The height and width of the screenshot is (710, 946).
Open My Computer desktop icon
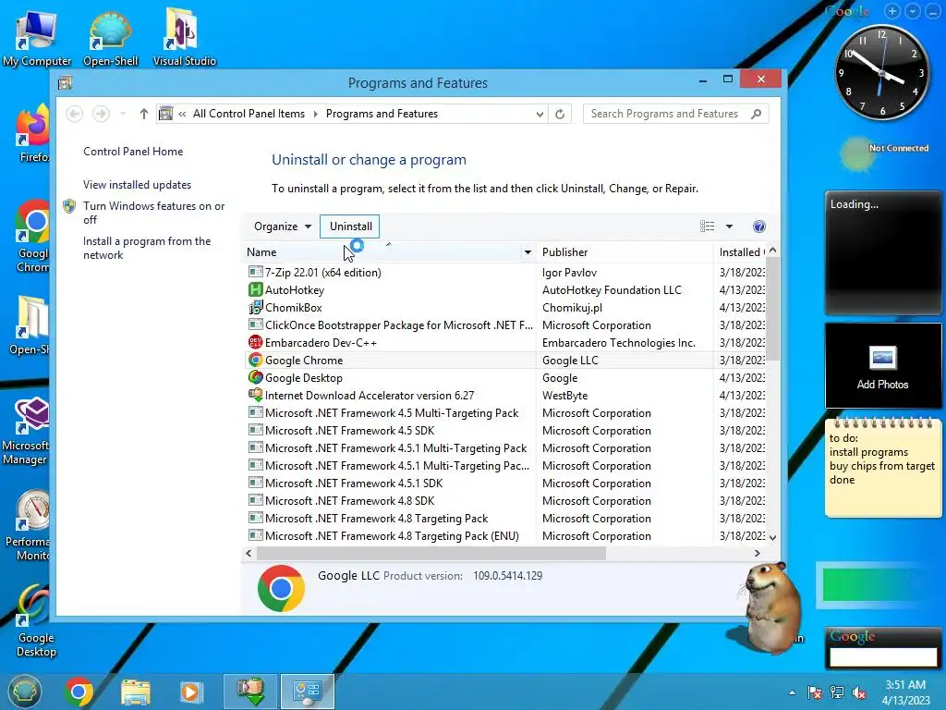36,37
